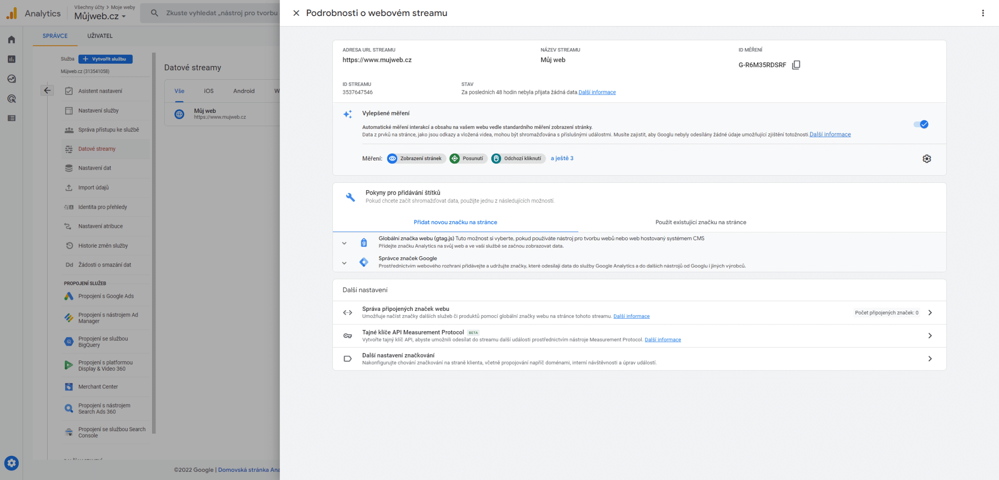Viewport: 999px width, 480px height.
Task: Expand Globální značka webu (gtag.js) section
Action: (x=344, y=243)
